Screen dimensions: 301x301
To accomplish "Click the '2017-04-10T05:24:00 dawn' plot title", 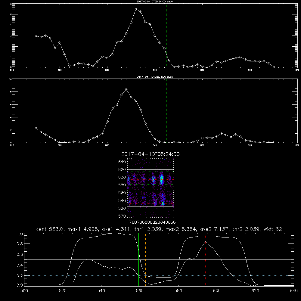I will pyautogui.click(x=155, y=2).
